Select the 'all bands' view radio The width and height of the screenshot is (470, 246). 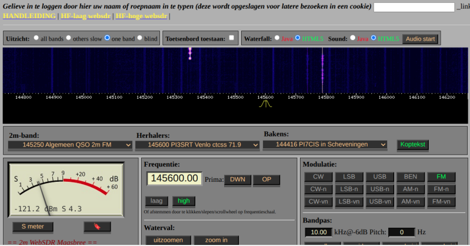36,39
